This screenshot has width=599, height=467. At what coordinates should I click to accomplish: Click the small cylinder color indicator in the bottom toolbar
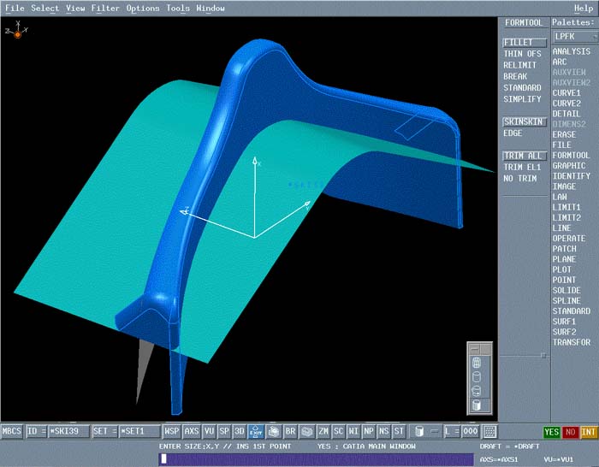(420, 431)
